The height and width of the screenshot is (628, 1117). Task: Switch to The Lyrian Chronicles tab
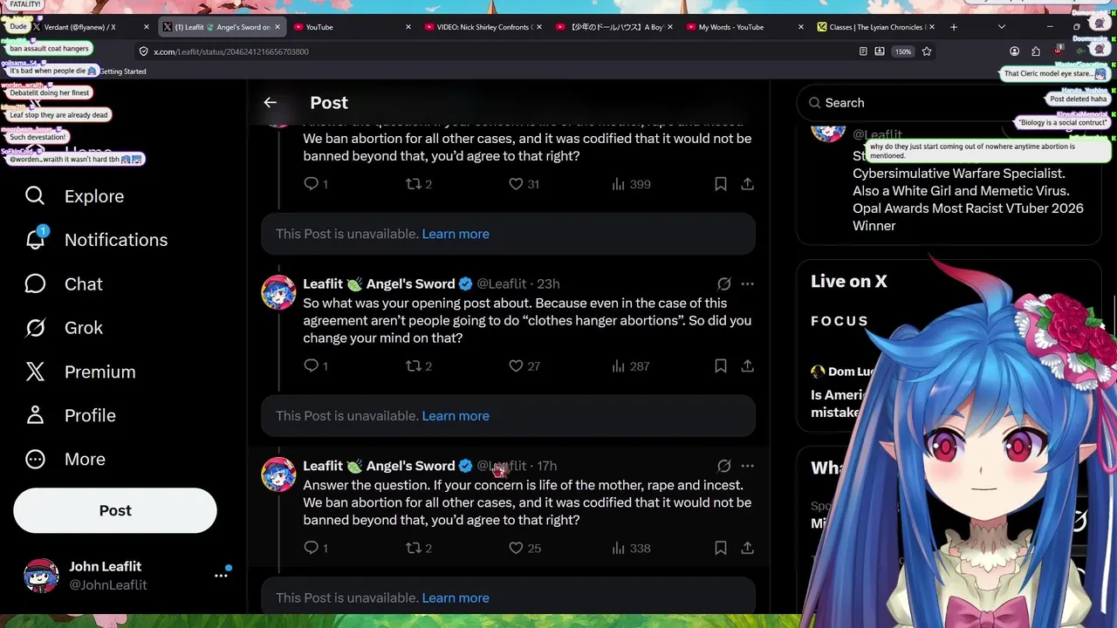coord(876,27)
